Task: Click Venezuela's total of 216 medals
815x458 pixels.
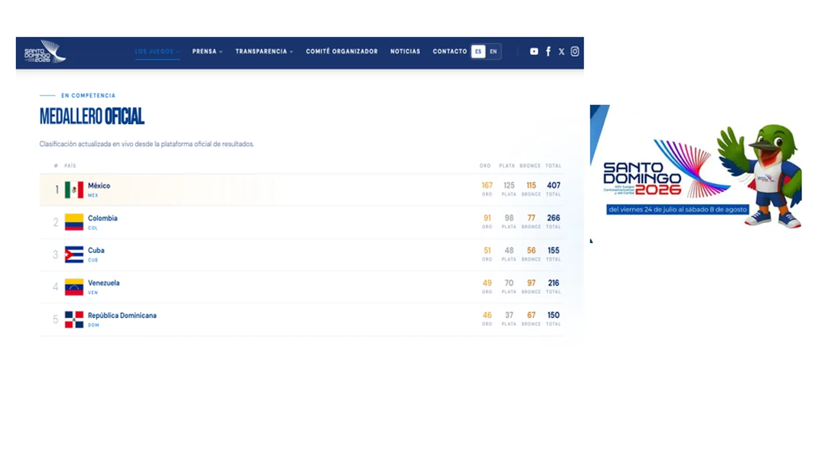Action: point(554,283)
